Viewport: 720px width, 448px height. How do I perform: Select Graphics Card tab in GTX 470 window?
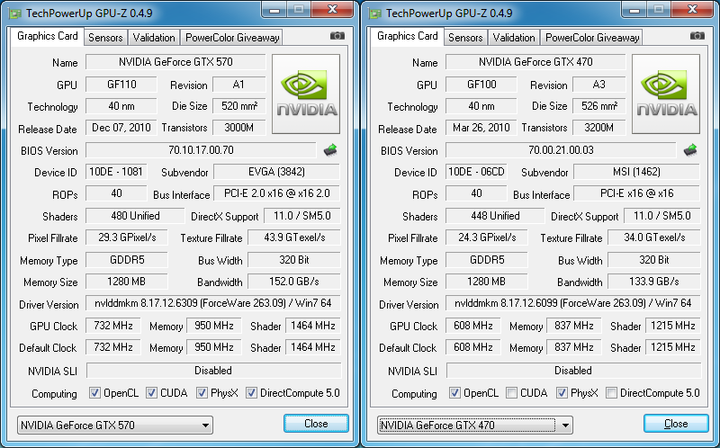click(x=408, y=36)
